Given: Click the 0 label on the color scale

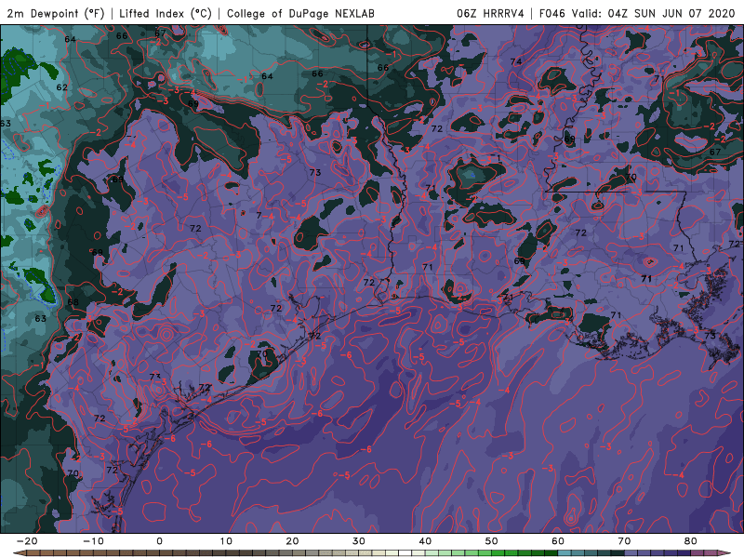Looking at the screenshot, I should (x=159, y=541).
